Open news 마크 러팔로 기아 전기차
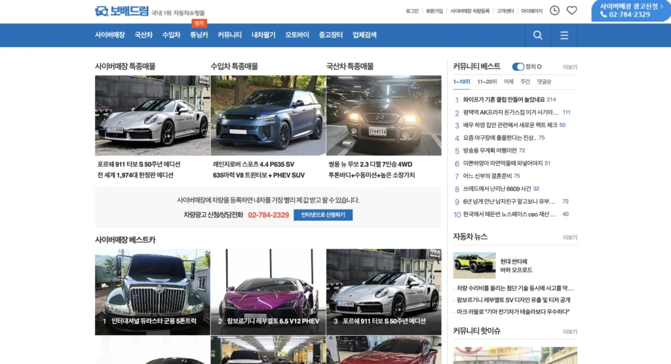Image resolution: width=671 pixels, height=364 pixels. [513, 312]
